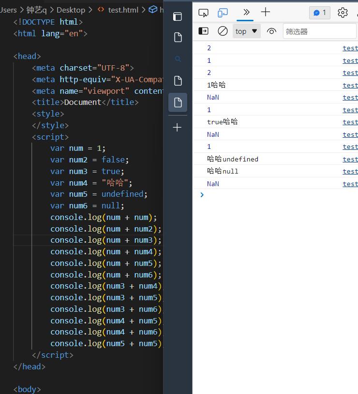Open the top JavaScript context dropdown
This screenshot has width=358, height=394.
pyautogui.click(x=246, y=31)
